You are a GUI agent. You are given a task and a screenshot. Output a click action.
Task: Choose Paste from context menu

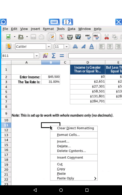coord(74,174)
